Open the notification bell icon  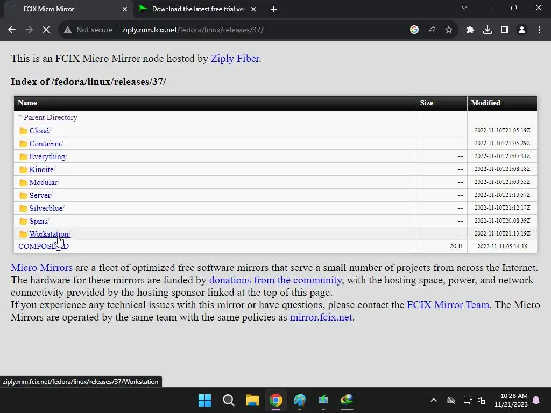point(536,400)
